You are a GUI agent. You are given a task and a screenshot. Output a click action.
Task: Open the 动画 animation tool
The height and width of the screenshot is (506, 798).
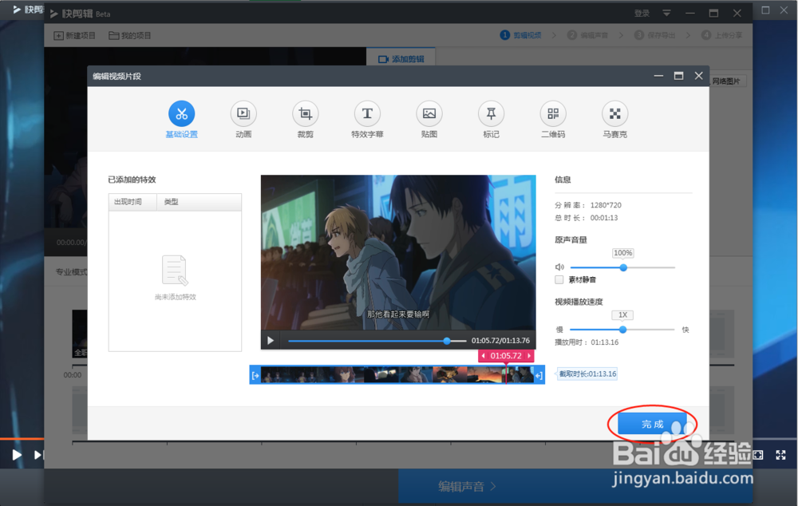tap(243, 113)
